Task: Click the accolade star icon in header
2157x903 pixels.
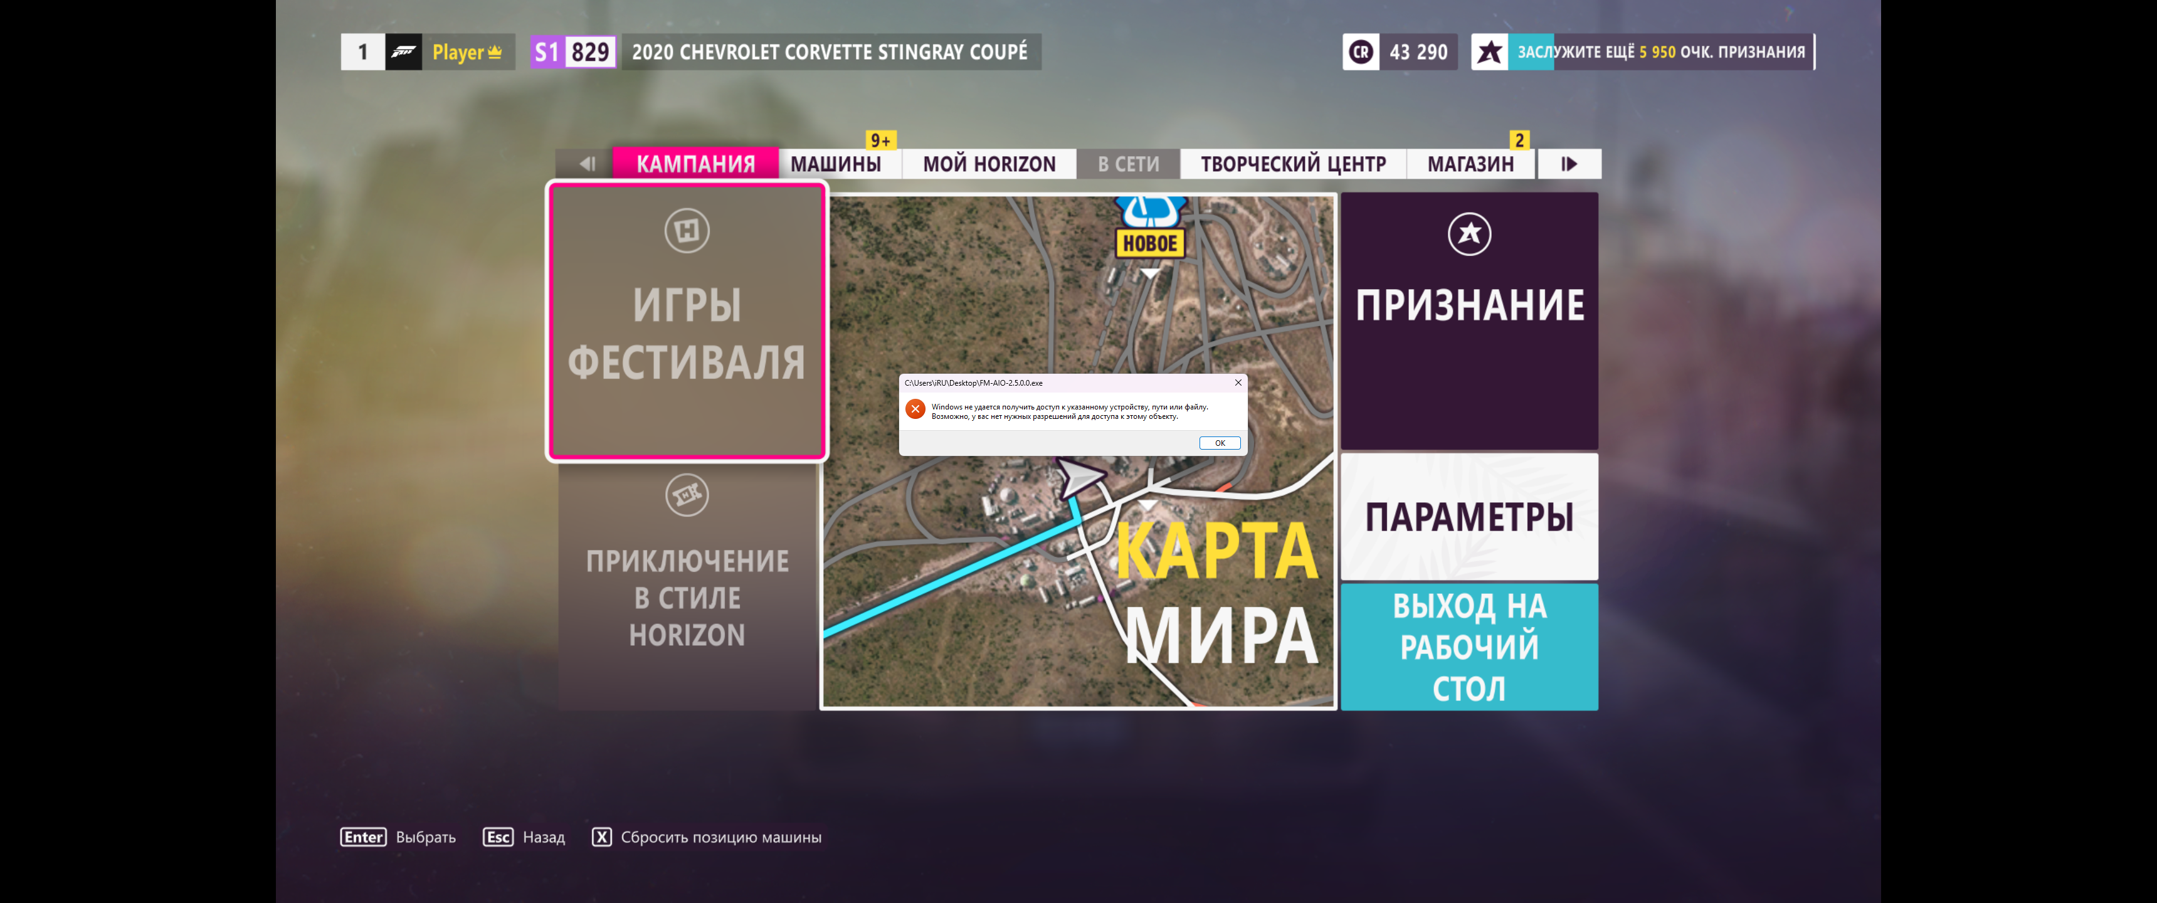Action: pyautogui.click(x=1489, y=52)
